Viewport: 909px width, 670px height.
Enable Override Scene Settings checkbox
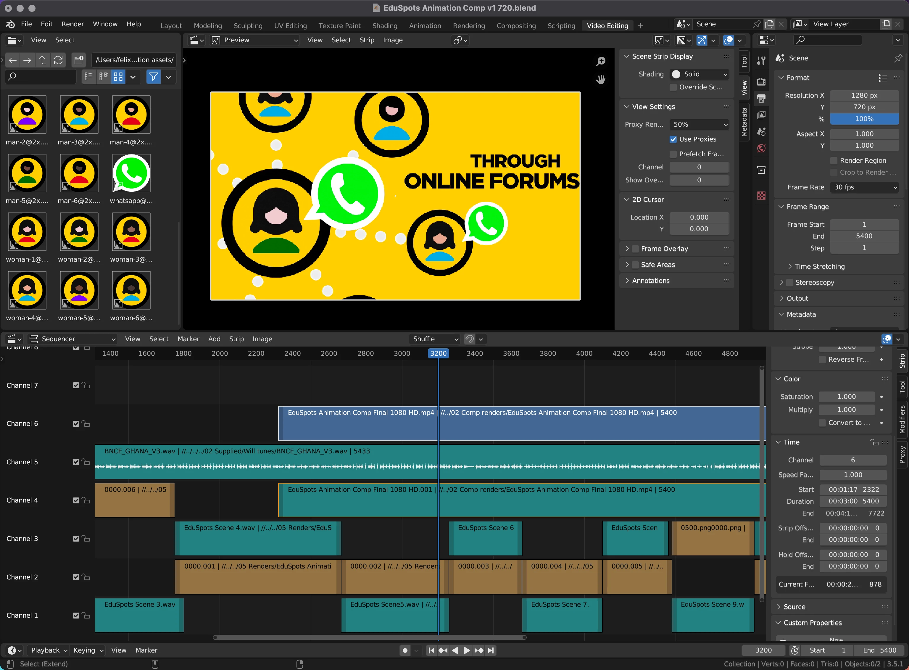pos(673,87)
